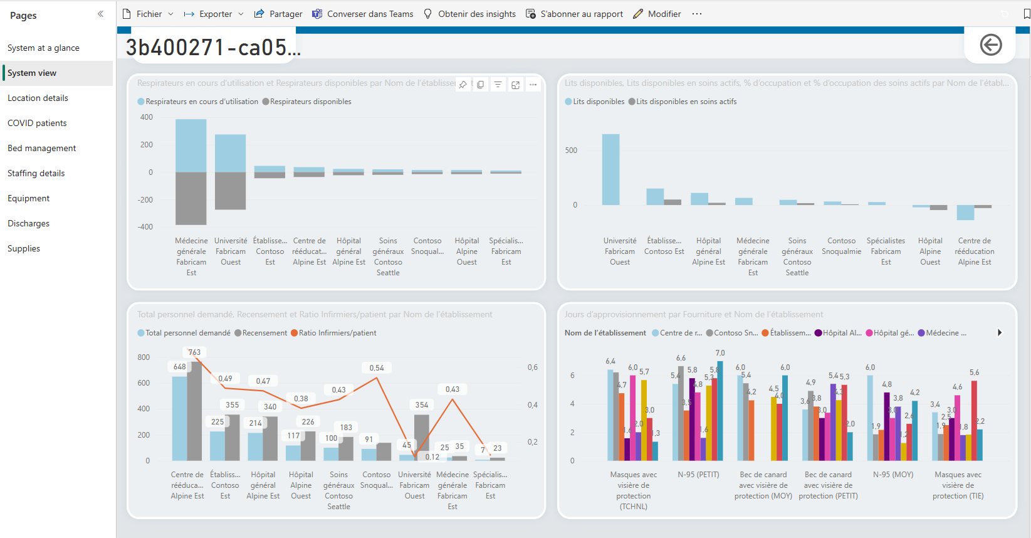
Task: Click the Partager button label
Action: (286, 14)
